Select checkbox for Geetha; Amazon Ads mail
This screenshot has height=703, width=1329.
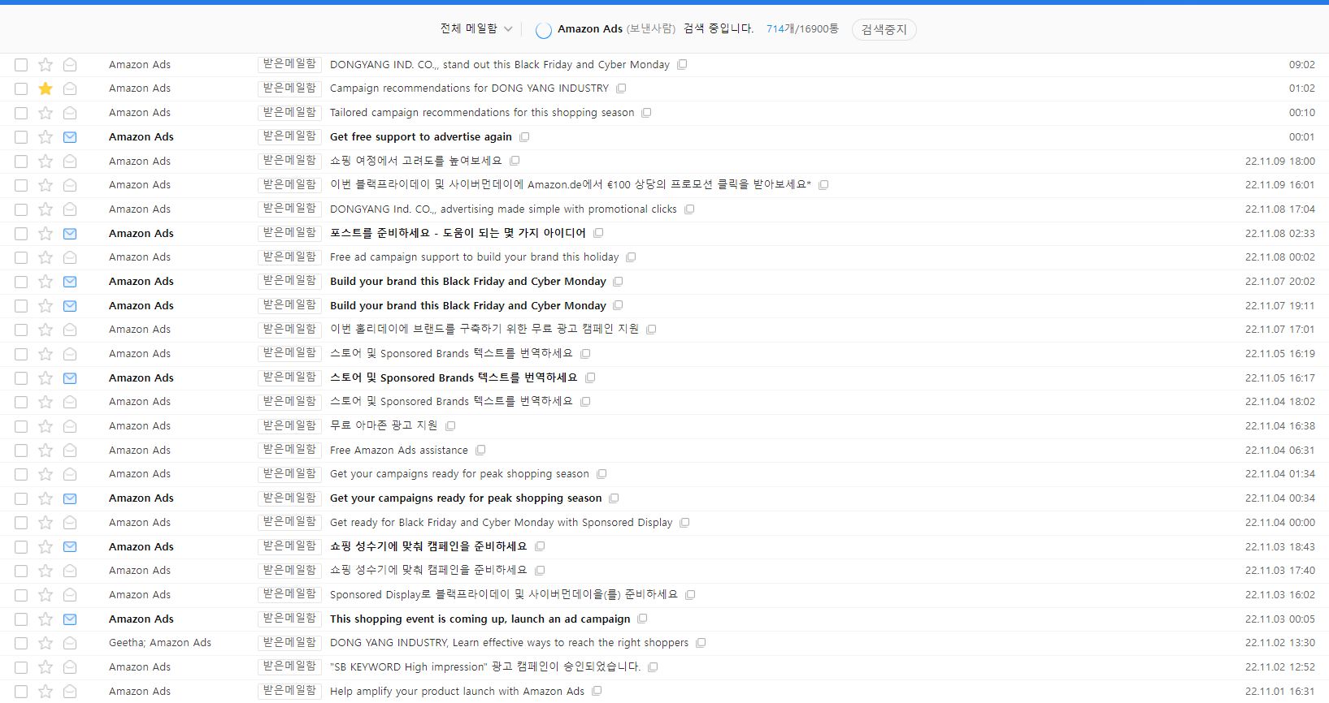tap(21, 643)
